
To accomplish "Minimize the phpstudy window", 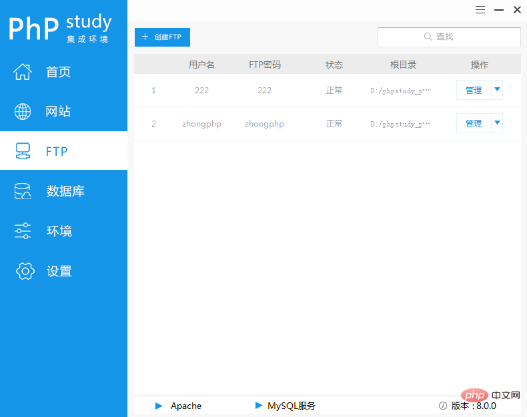I will [x=499, y=10].
